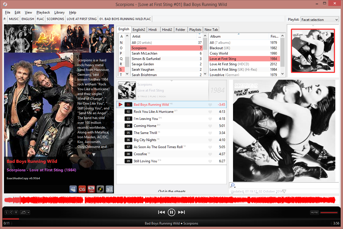Select Sarah McLachlan in the artist list
343x229 pixels.
click(x=167, y=53)
